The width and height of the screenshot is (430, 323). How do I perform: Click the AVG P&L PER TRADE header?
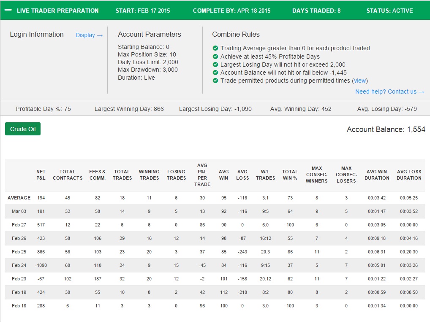click(x=202, y=175)
